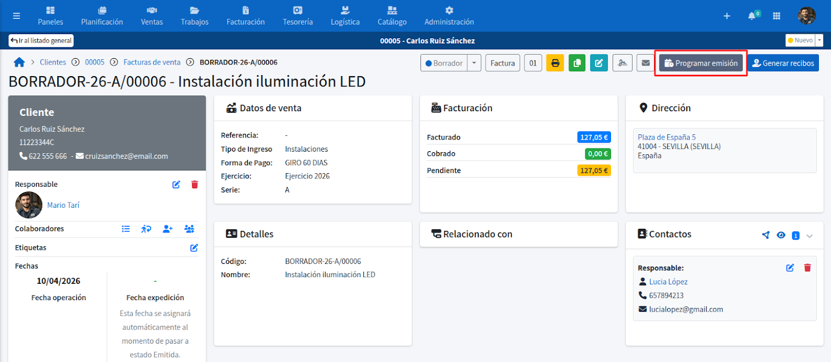The height and width of the screenshot is (362, 831).
Task: Click the signature icon button
Action: pos(622,63)
